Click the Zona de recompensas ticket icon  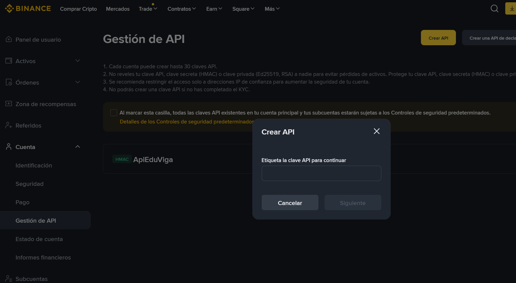[x=9, y=104]
